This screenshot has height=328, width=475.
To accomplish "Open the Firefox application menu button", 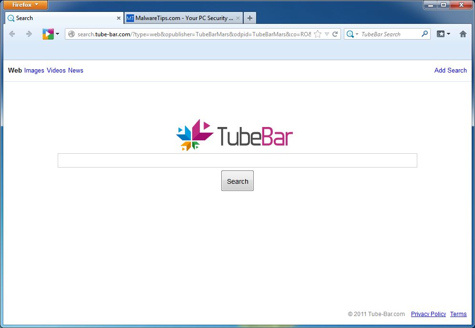I will click(25, 5).
